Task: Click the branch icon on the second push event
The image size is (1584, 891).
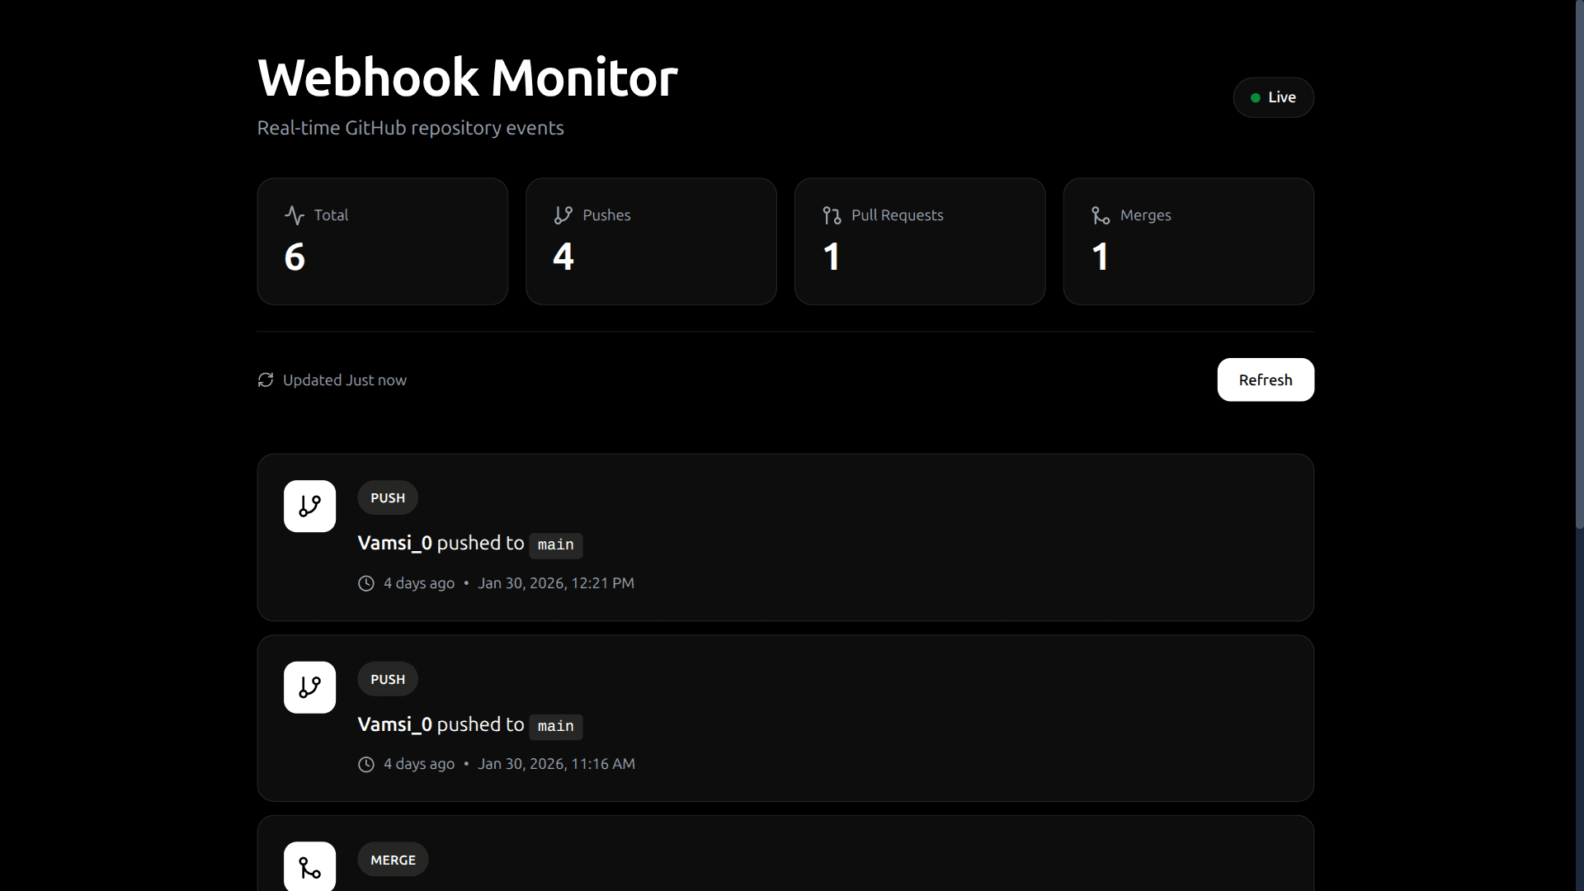Action: coord(309,686)
